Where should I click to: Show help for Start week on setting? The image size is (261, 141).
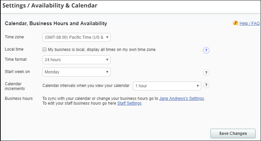[x=206, y=73]
